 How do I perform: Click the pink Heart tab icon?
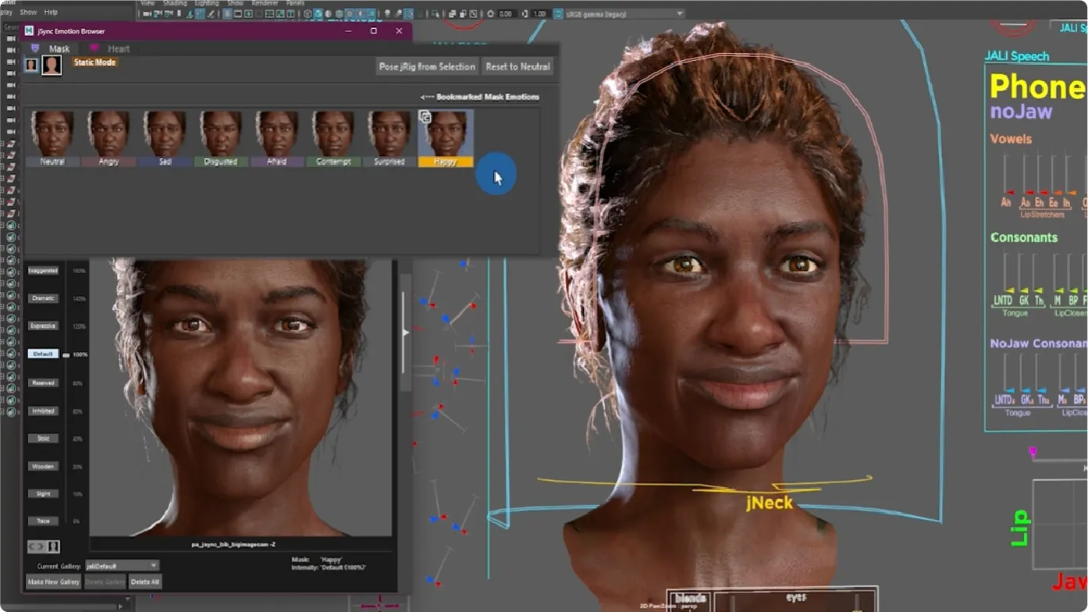click(94, 48)
